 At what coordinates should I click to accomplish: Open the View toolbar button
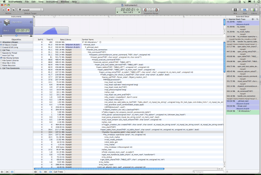(x=245, y=10)
